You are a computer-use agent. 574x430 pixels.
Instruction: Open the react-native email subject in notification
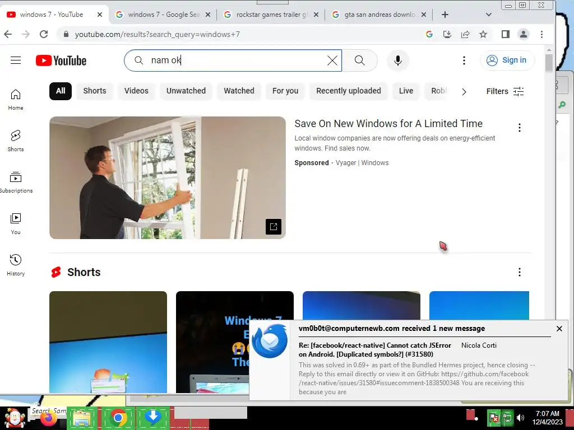coord(375,349)
